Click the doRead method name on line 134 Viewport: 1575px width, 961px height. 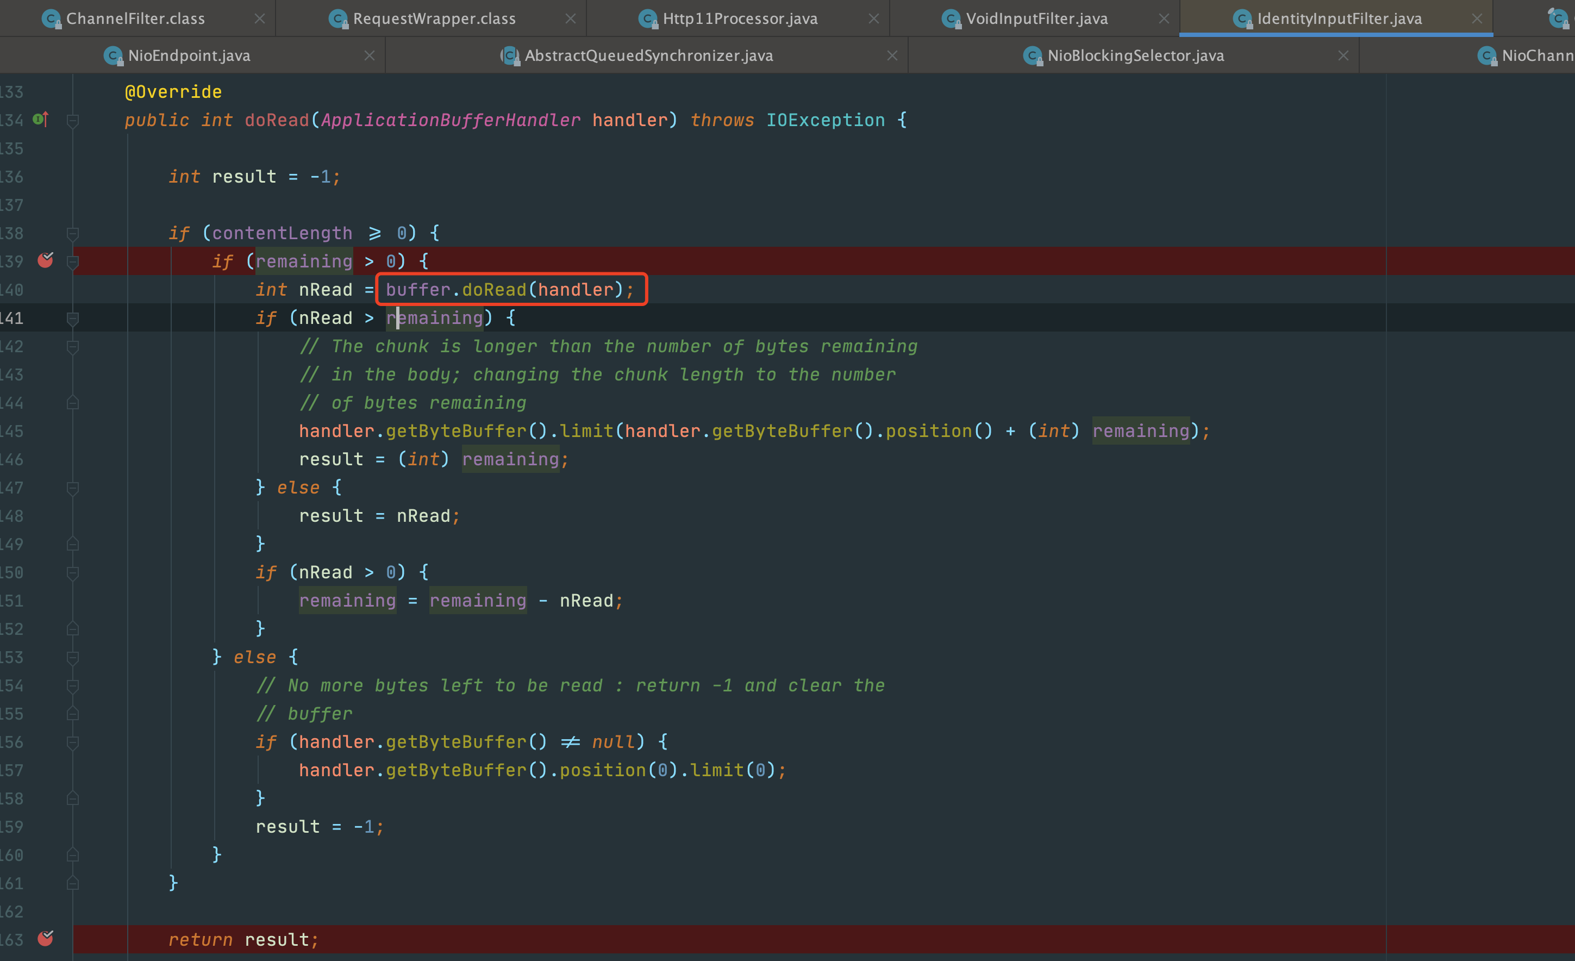tap(277, 120)
